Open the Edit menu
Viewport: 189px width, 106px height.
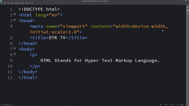click(5, 3)
